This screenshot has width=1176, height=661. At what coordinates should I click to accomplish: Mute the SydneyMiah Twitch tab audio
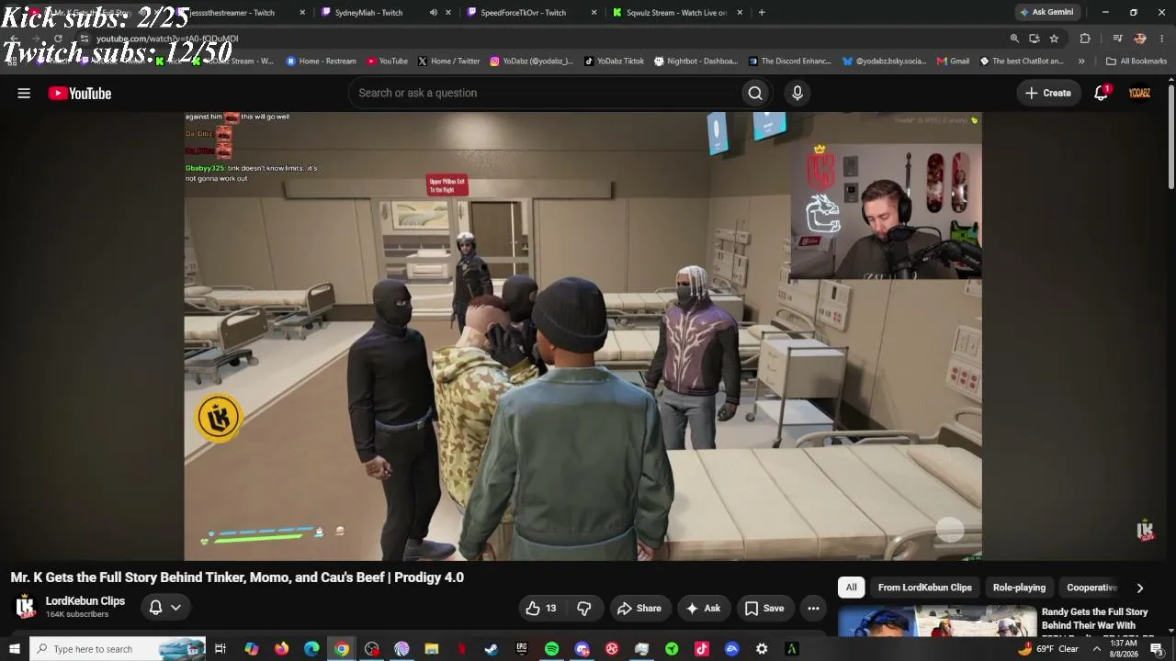click(434, 13)
